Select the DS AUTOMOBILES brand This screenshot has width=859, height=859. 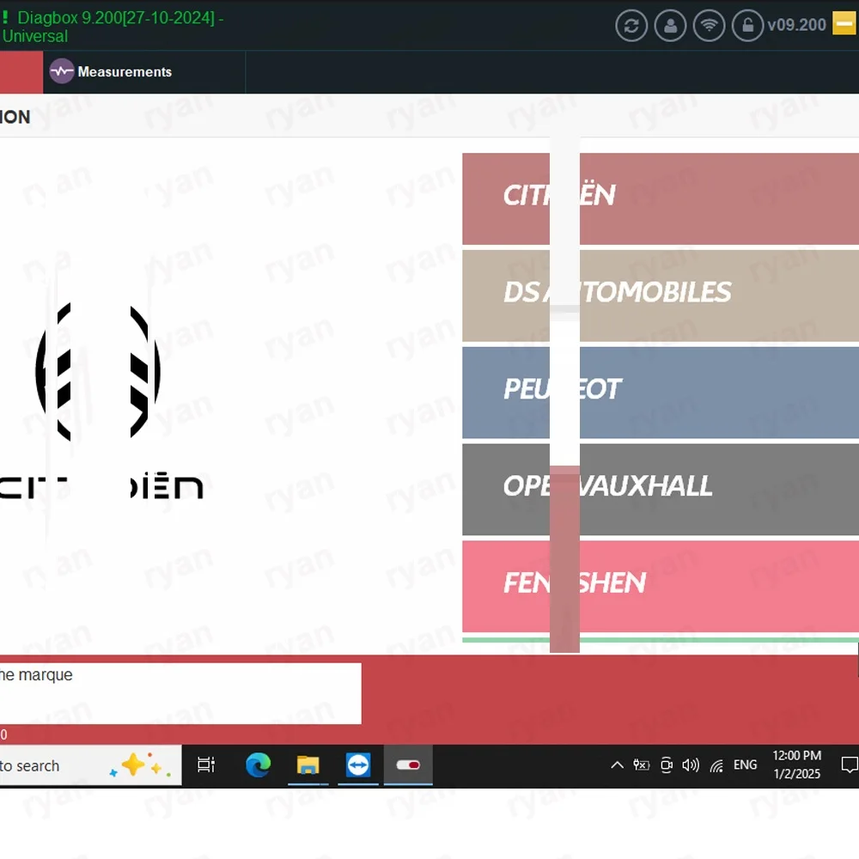tap(660, 295)
